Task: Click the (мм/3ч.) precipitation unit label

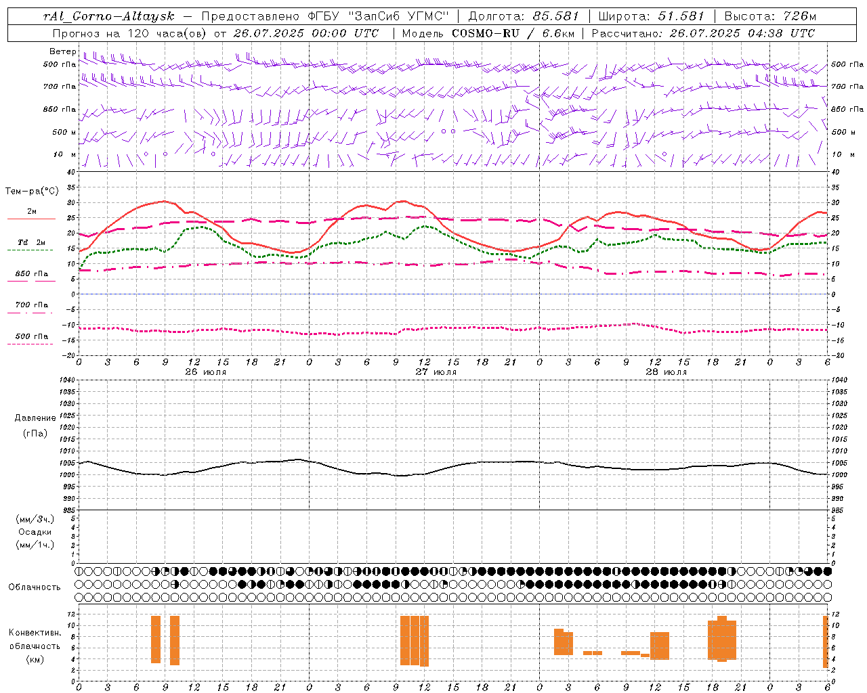Action: (35, 519)
